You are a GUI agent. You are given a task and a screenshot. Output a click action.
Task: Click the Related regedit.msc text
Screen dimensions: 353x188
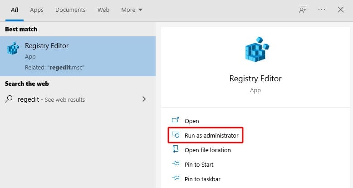(54, 67)
